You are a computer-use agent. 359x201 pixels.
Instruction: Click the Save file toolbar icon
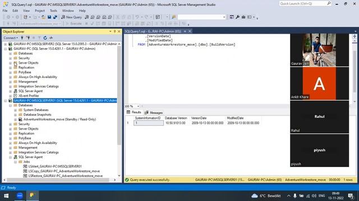tap(49, 17)
